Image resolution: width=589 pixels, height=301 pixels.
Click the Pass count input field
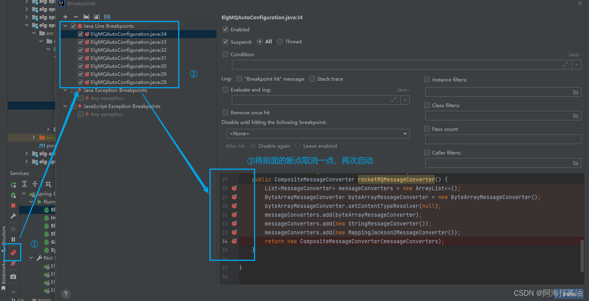pos(503,139)
